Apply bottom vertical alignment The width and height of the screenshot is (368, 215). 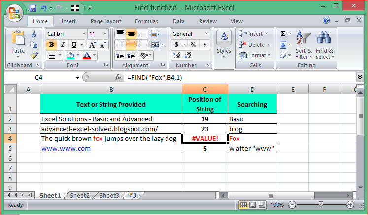(142, 34)
